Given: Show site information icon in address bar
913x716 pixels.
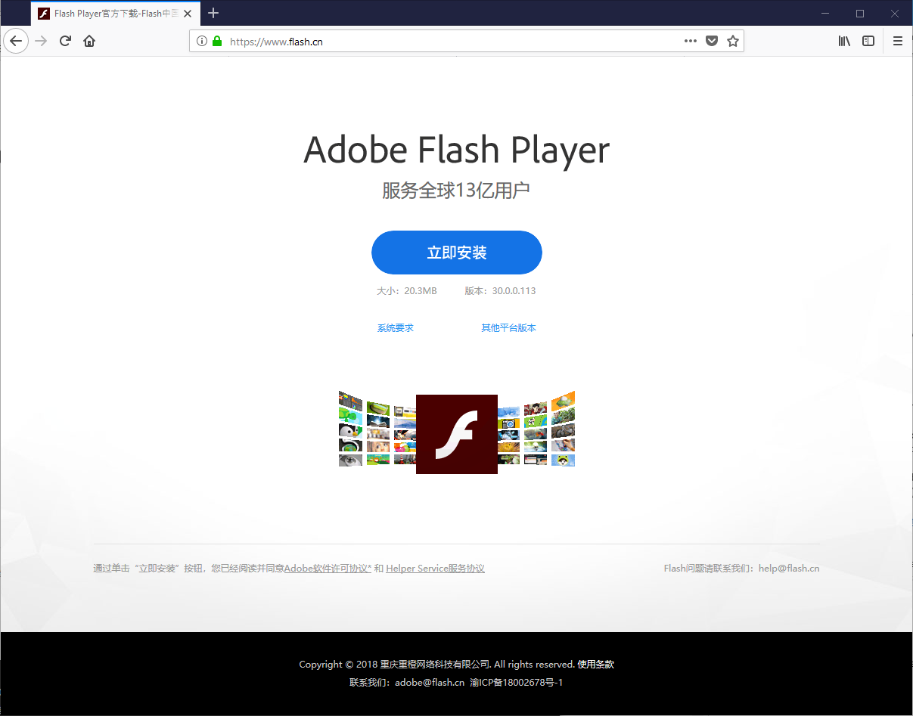Looking at the screenshot, I should (x=202, y=42).
